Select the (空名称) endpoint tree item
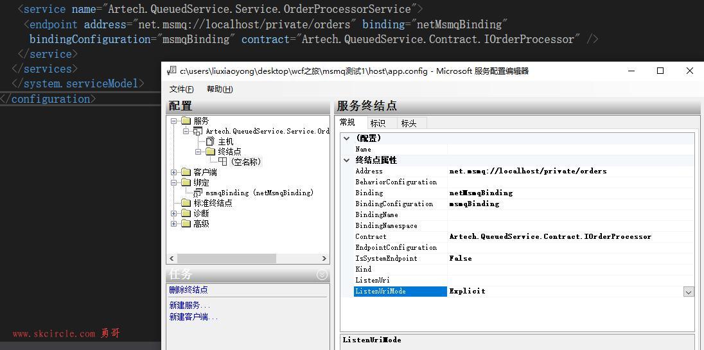704x350 pixels. point(245,162)
